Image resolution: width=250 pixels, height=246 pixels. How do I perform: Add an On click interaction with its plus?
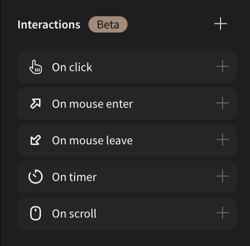[x=223, y=67]
